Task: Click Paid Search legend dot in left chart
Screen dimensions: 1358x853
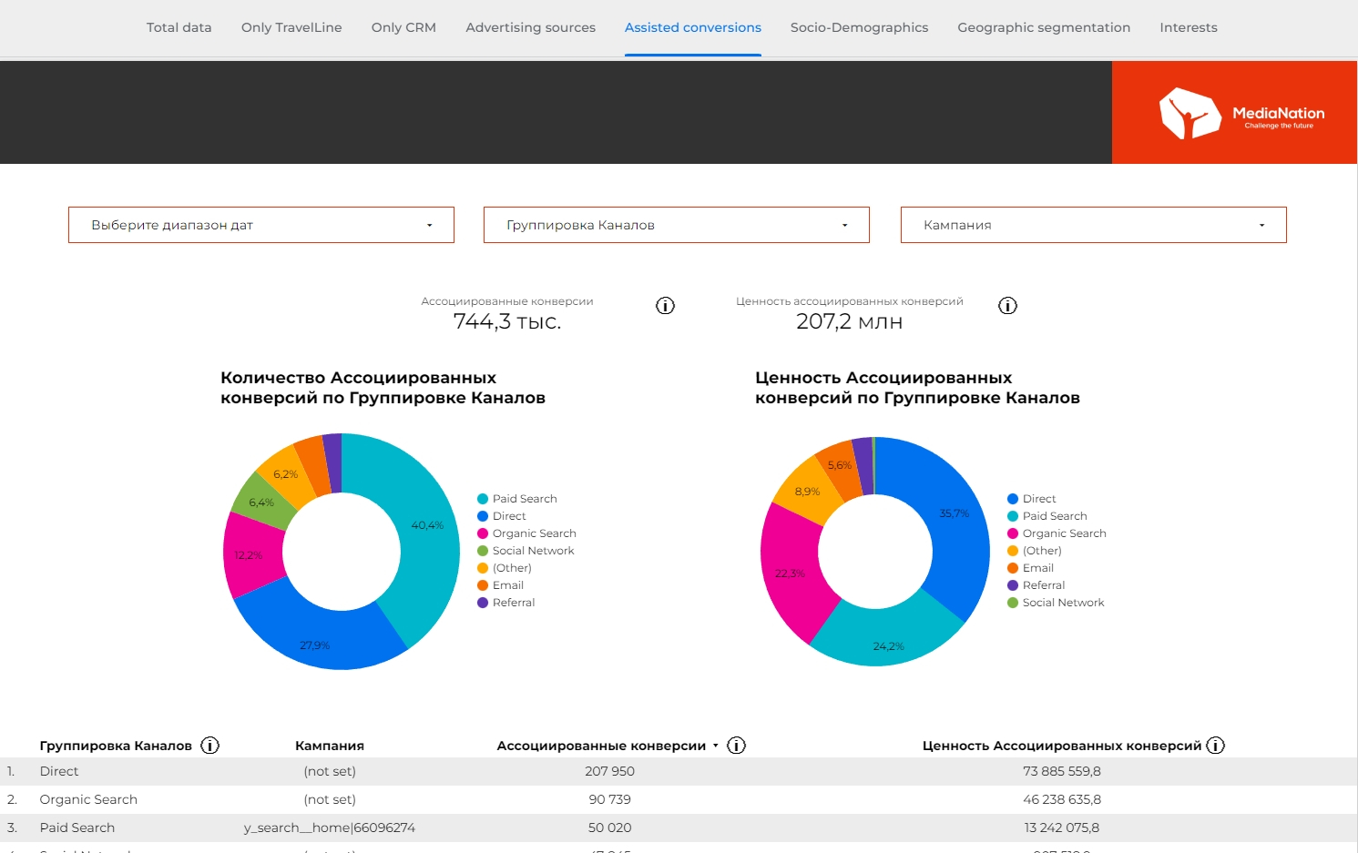Action: click(483, 499)
